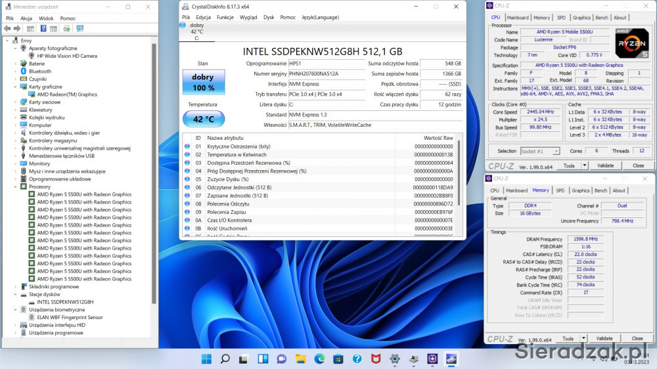Switch to the Bench tab in upper CPU-Z
Viewport: 657px width, 369px height.
(x=602, y=18)
